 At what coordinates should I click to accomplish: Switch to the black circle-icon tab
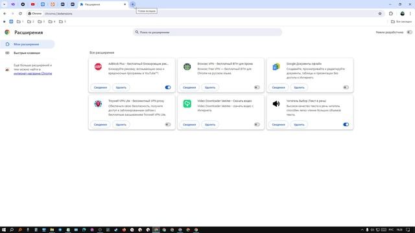[23, 5]
